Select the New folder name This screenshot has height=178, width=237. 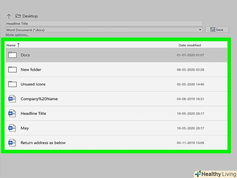31,70
